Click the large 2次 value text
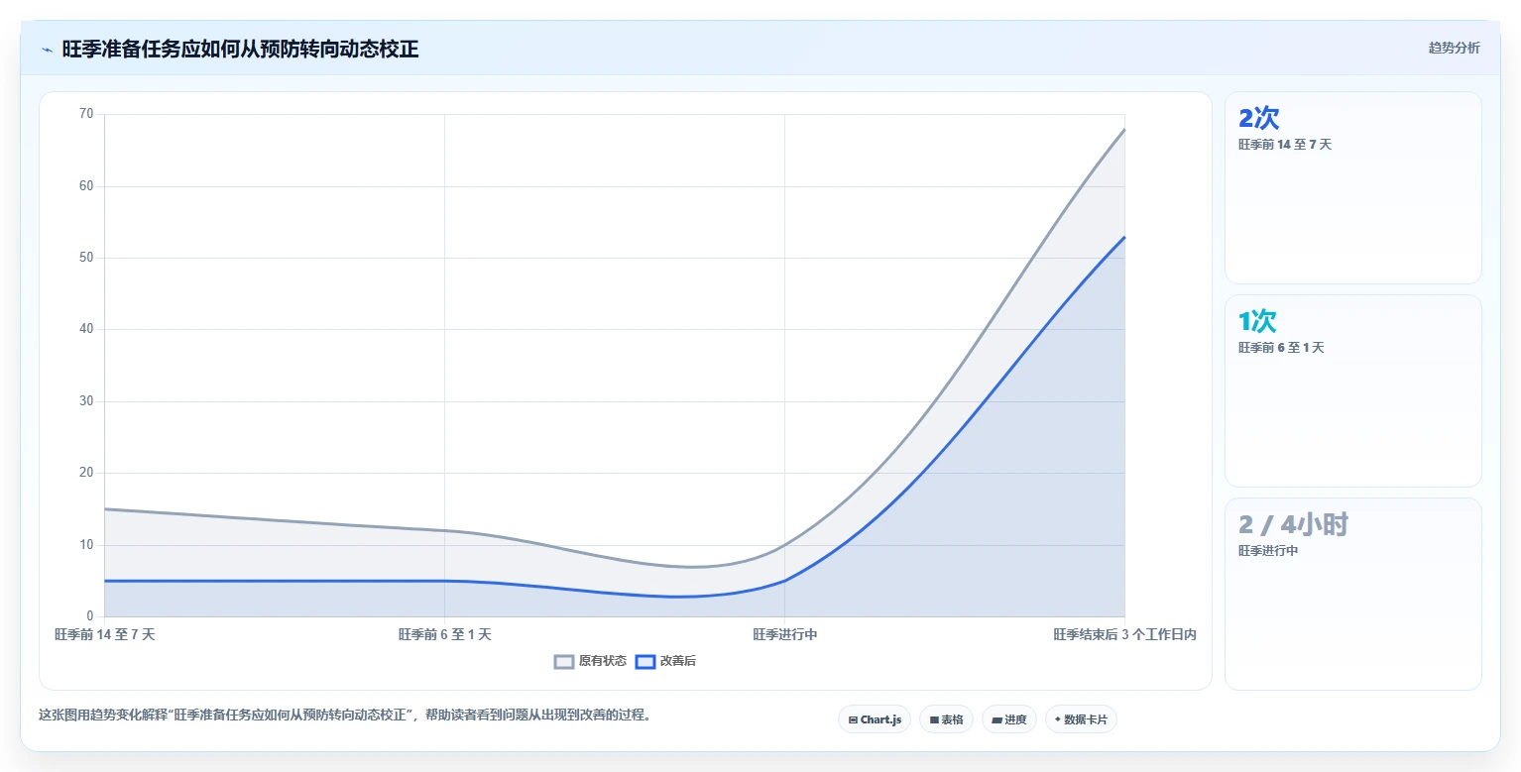Image resolution: width=1521 pixels, height=772 pixels. pos(1259,119)
